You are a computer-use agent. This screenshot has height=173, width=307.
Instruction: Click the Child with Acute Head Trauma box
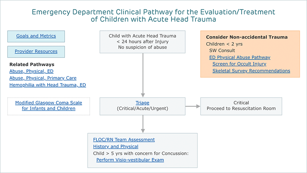click(142, 42)
